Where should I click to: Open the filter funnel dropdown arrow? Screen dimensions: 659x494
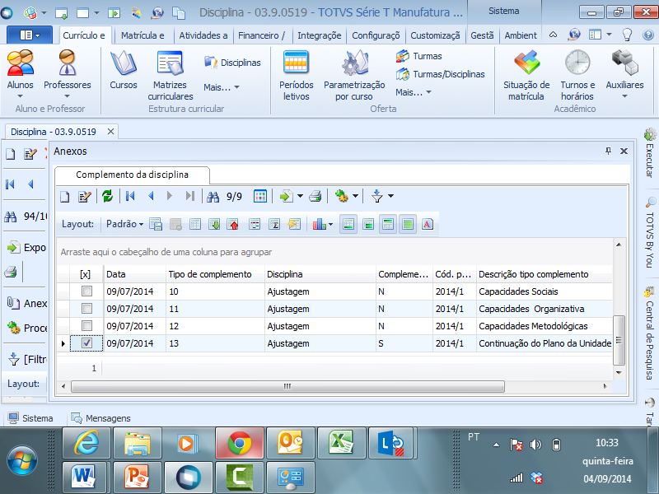pyautogui.click(x=390, y=196)
